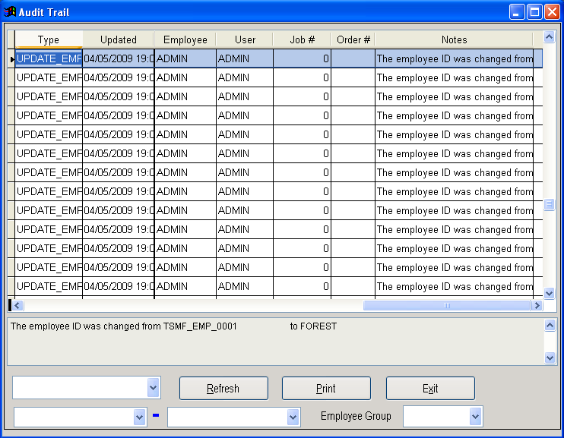Click the Updated column header
Image resolution: width=564 pixels, height=438 pixels.
click(119, 40)
